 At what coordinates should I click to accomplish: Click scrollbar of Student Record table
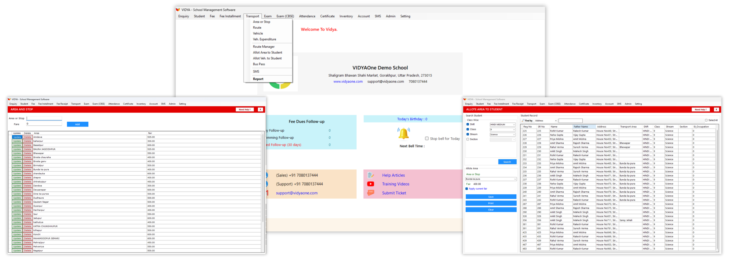[717, 189]
